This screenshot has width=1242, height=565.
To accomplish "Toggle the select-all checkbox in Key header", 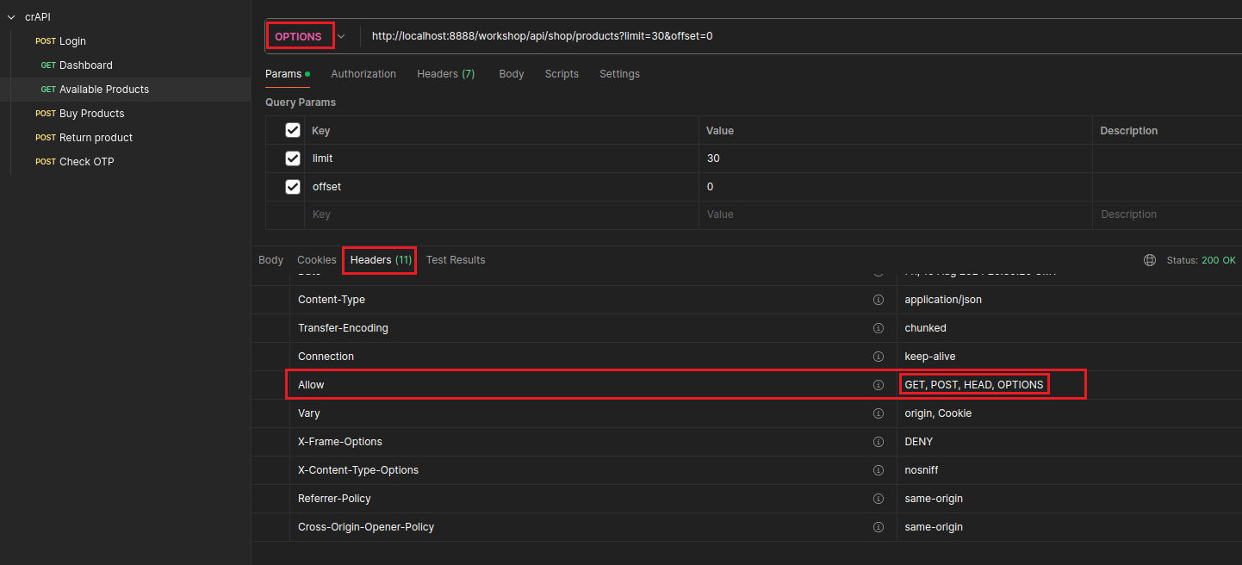I will click(x=293, y=130).
